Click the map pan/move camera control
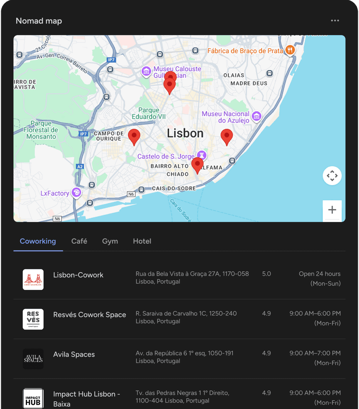The image size is (359, 409). tap(332, 176)
